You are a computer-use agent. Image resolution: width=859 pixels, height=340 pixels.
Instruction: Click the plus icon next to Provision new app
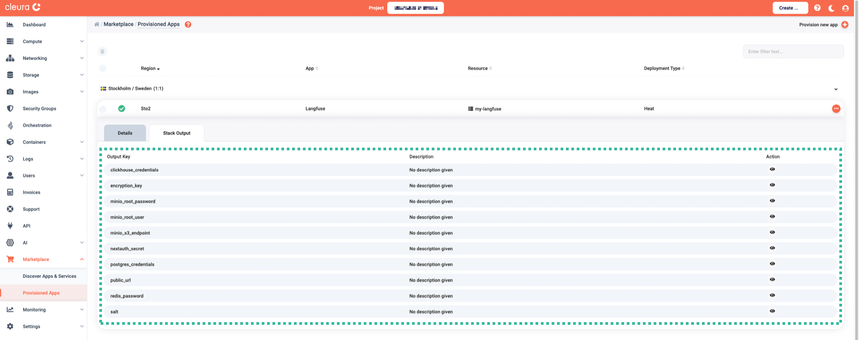(x=845, y=25)
